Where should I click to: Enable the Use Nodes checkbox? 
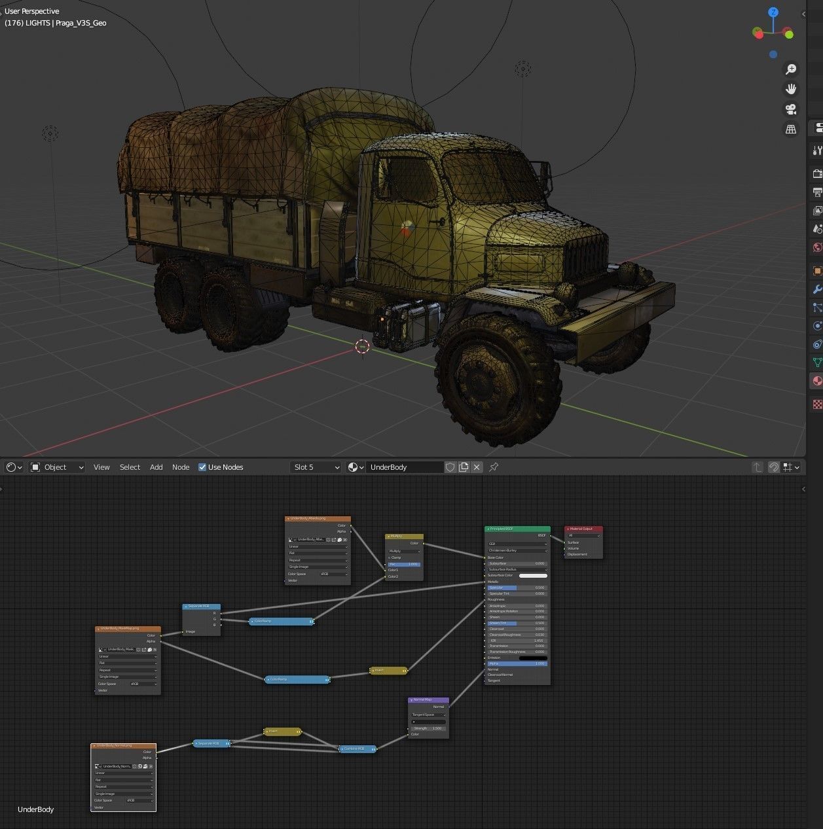(x=202, y=467)
